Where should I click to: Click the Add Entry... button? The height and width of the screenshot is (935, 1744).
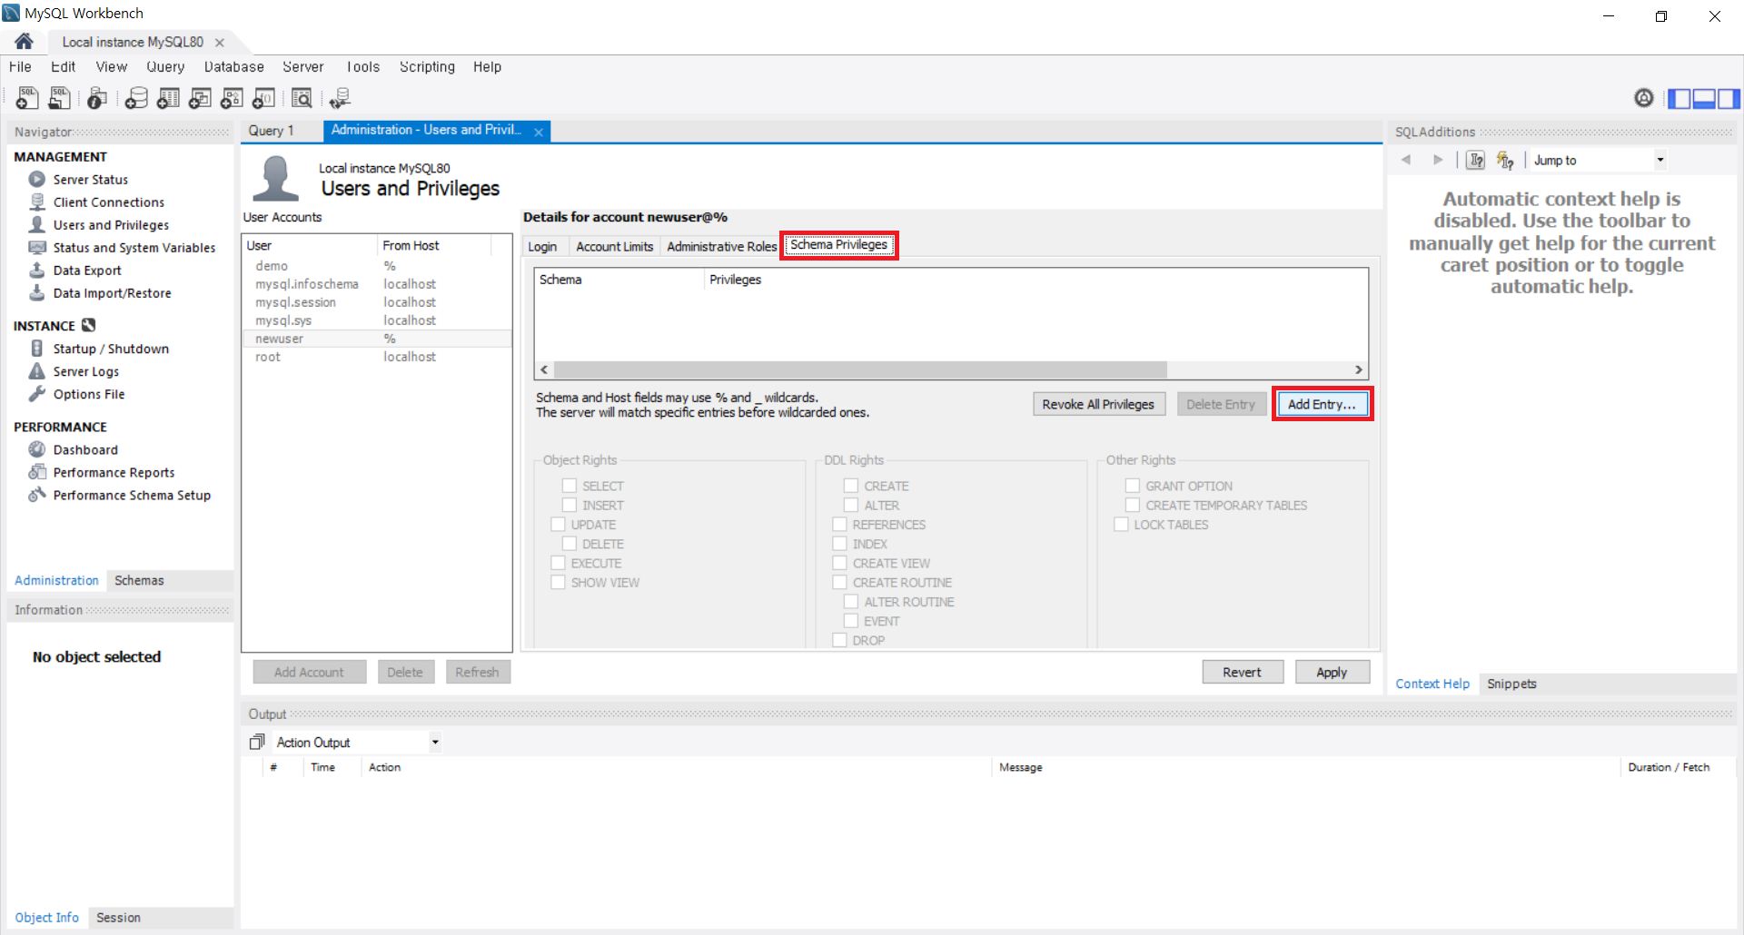[x=1322, y=405]
